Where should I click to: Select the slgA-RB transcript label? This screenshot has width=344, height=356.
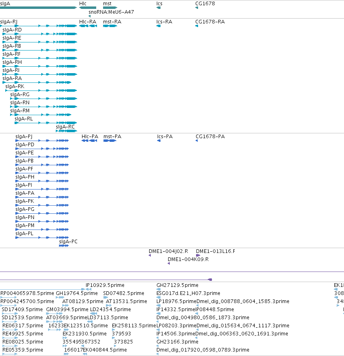[x=12, y=46]
